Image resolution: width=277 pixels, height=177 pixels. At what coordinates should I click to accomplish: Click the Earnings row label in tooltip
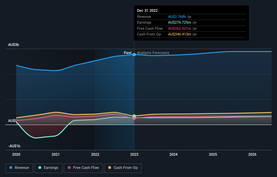click(x=144, y=22)
